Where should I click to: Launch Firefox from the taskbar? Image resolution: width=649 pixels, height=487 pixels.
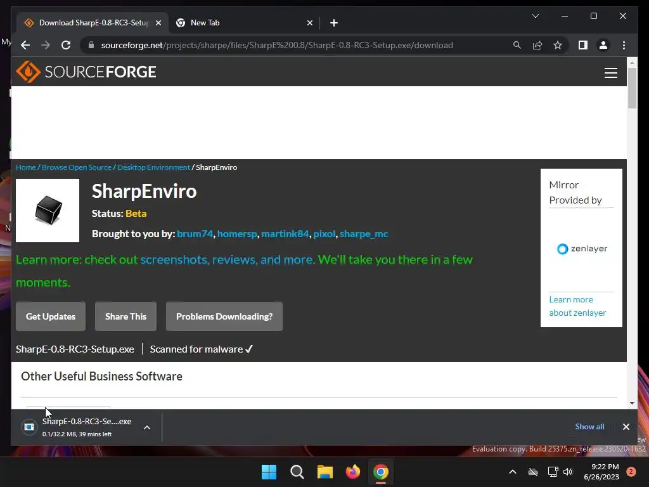click(x=352, y=472)
